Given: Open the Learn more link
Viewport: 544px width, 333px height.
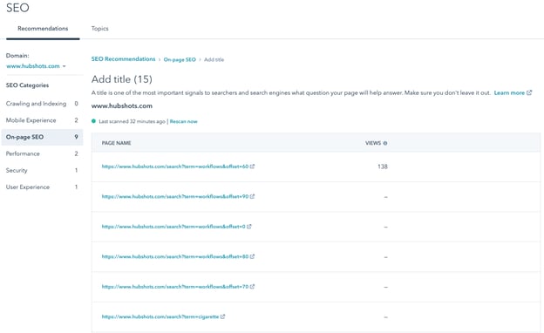Looking at the screenshot, I should coord(509,93).
